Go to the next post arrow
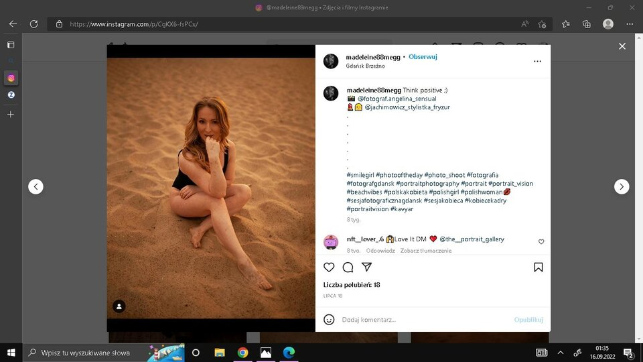The image size is (643, 362). click(622, 187)
